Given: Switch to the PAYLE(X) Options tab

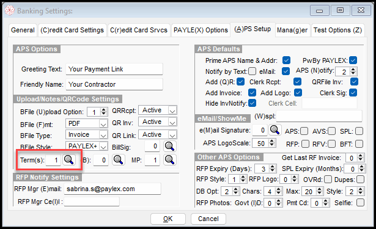Looking at the screenshot, I should [x=201, y=30].
